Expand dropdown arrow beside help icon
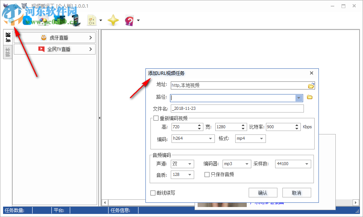 (x=138, y=20)
